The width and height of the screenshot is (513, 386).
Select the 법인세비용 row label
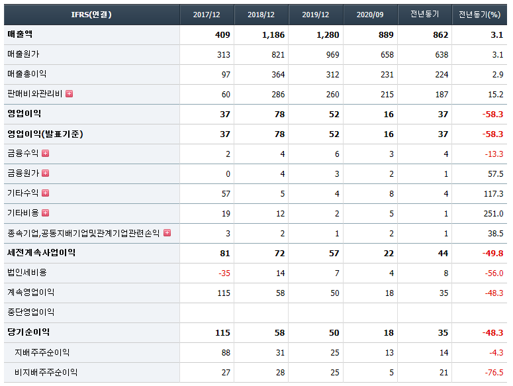click(x=27, y=273)
